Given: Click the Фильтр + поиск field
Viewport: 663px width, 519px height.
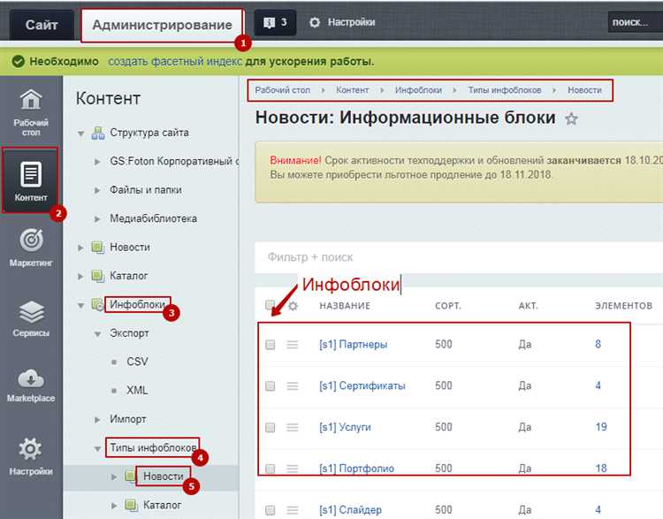Looking at the screenshot, I should coord(459,257).
